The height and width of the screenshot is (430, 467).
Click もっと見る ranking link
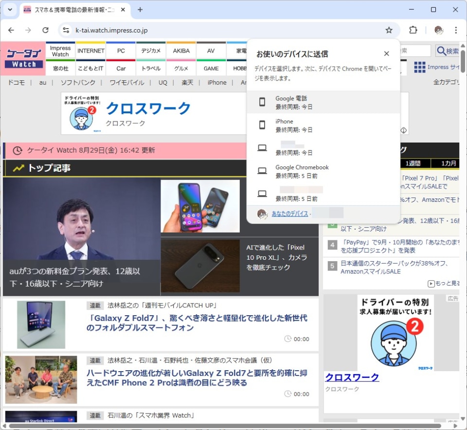(x=444, y=283)
